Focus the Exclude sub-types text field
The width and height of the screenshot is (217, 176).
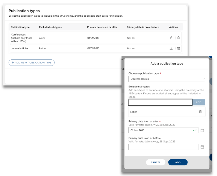coord(160,102)
